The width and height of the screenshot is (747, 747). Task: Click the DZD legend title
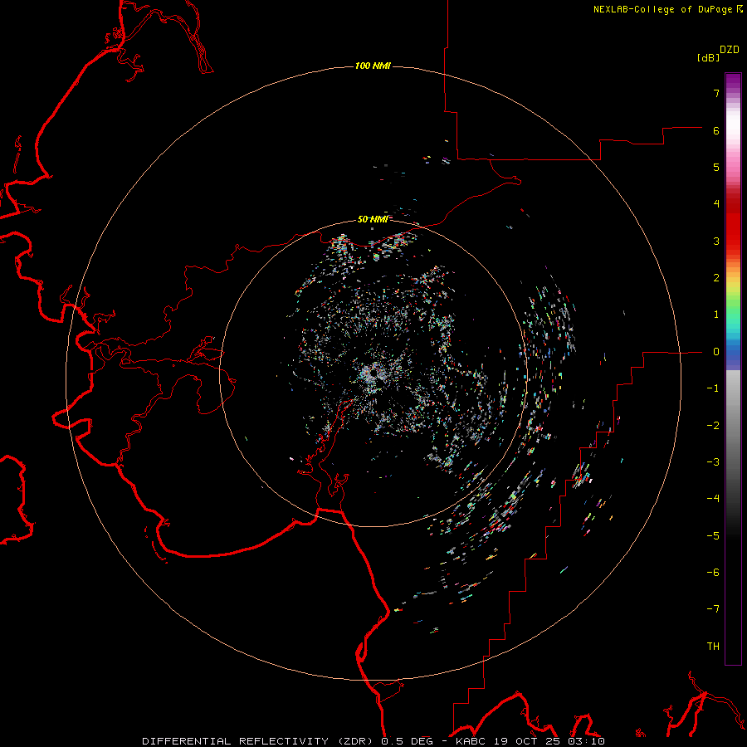pos(730,50)
